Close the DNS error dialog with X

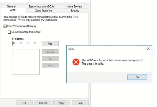pyautogui.click(x=148, y=49)
